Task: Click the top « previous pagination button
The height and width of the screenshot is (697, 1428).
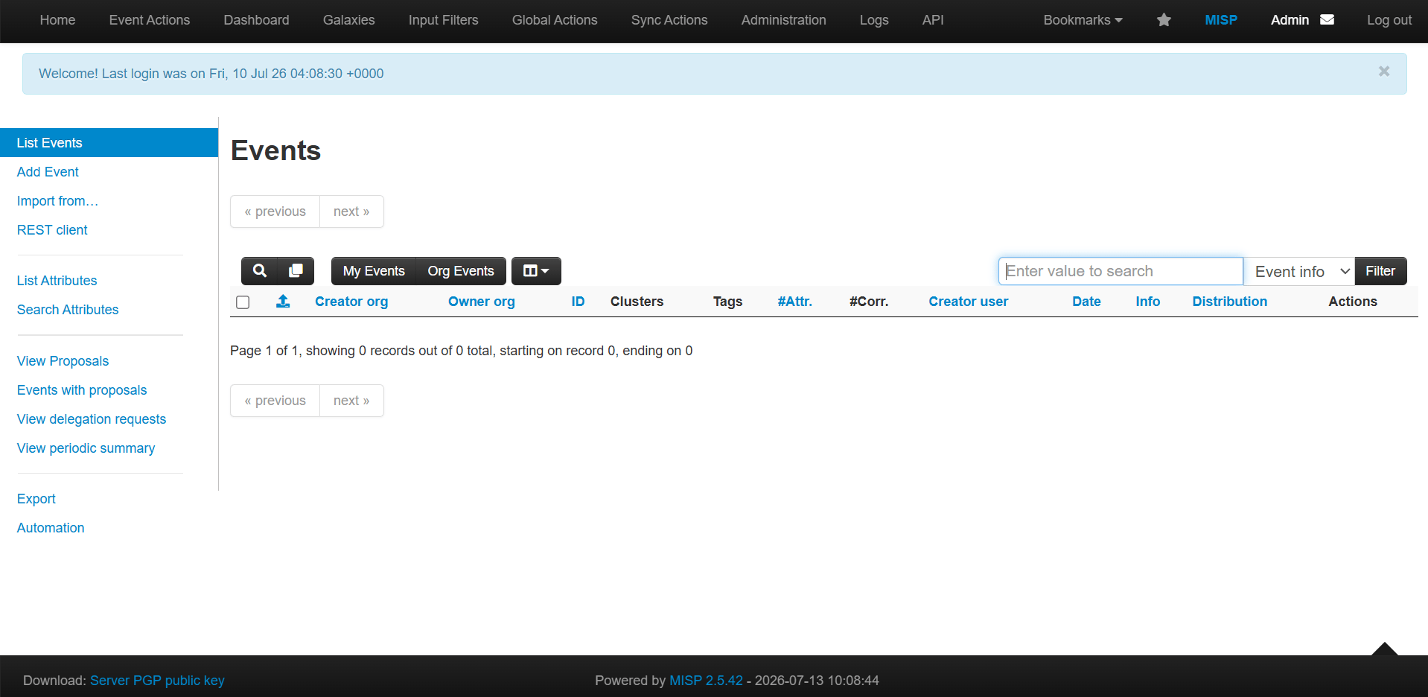Action: pos(275,211)
